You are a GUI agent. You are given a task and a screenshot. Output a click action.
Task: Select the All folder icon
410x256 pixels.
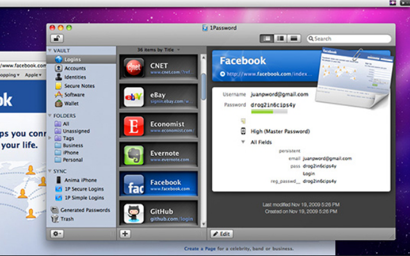tap(58, 124)
